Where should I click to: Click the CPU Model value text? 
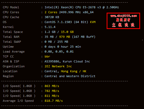tap(82, 7)
